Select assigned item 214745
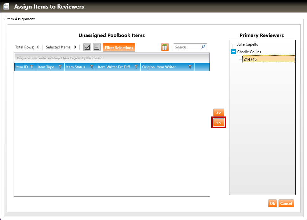The width and height of the screenshot is (307, 220). 250,59
